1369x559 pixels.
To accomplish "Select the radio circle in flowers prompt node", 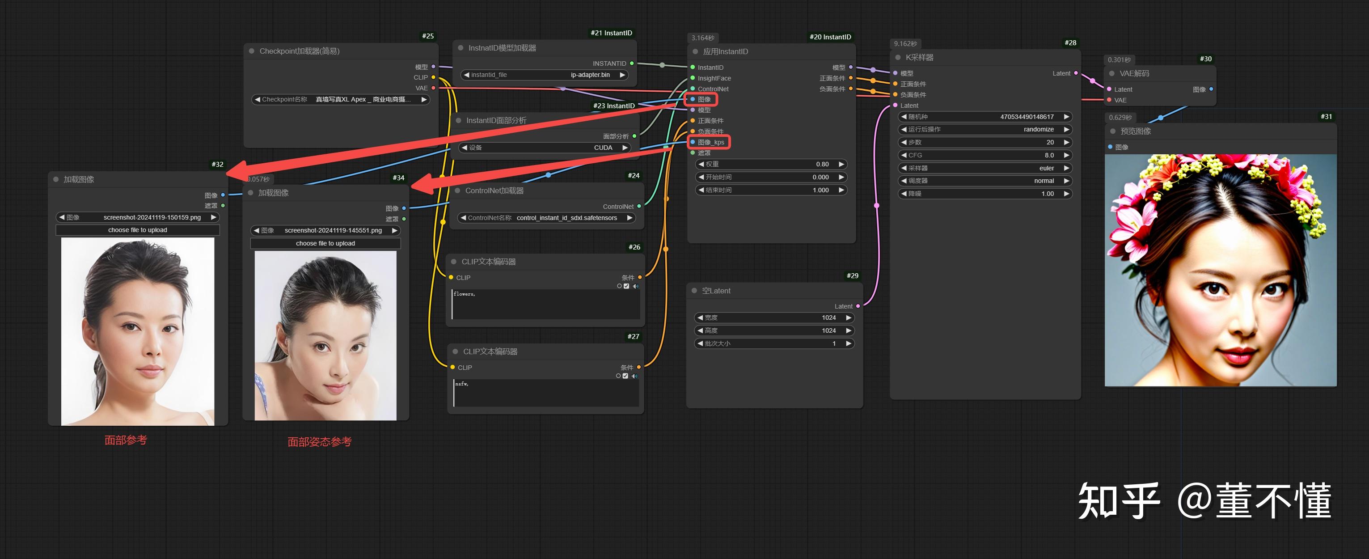I will click(619, 286).
